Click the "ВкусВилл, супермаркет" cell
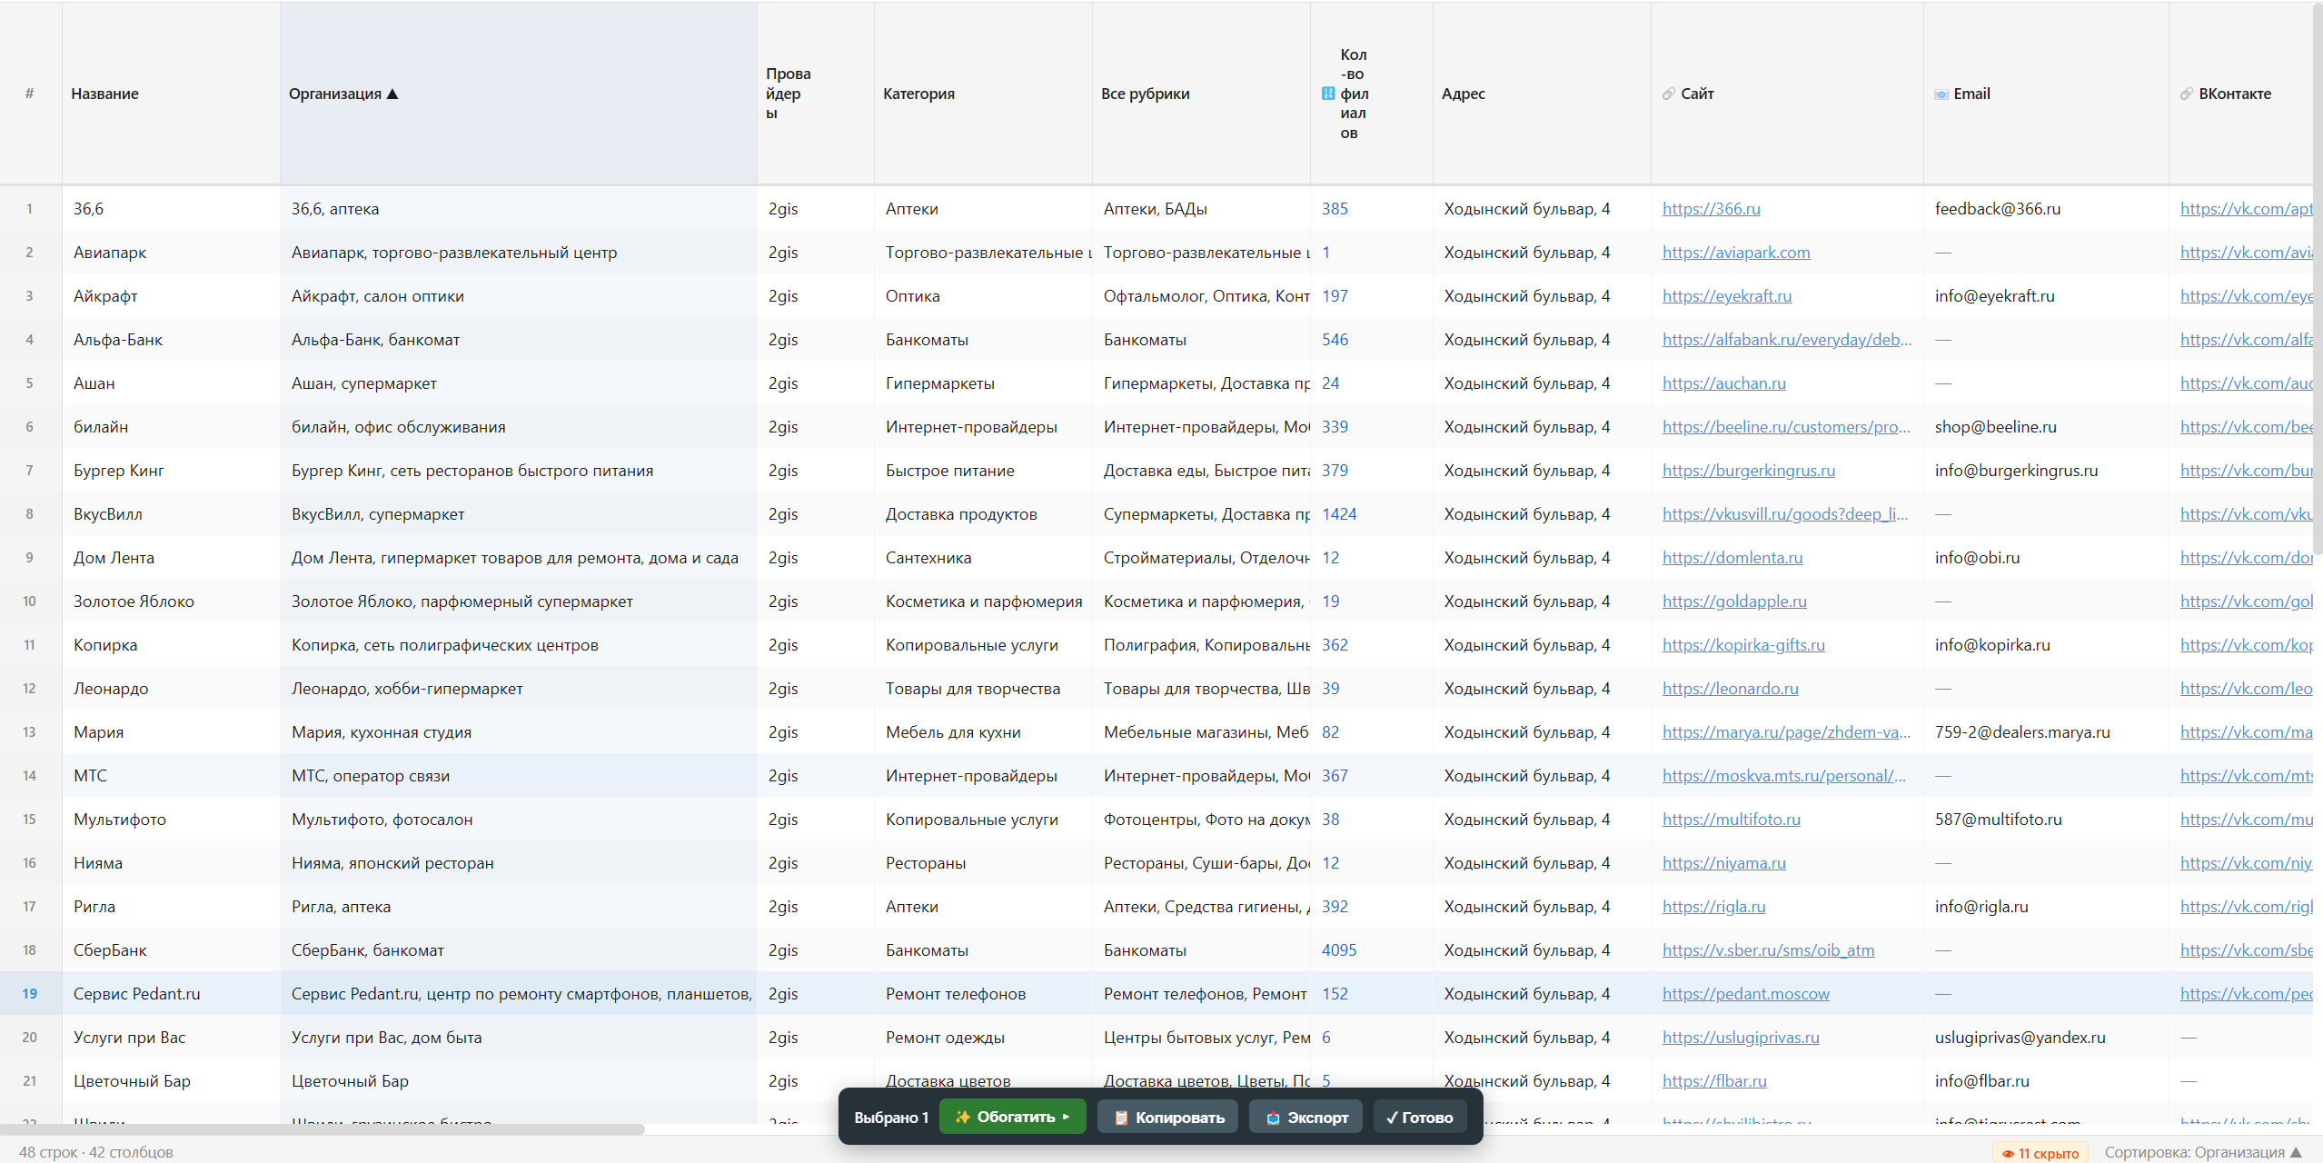The height and width of the screenshot is (1163, 2323). click(x=518, y=514)
